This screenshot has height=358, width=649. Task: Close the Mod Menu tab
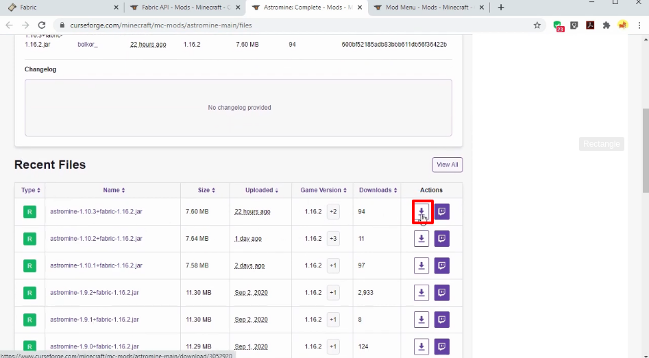481,8
